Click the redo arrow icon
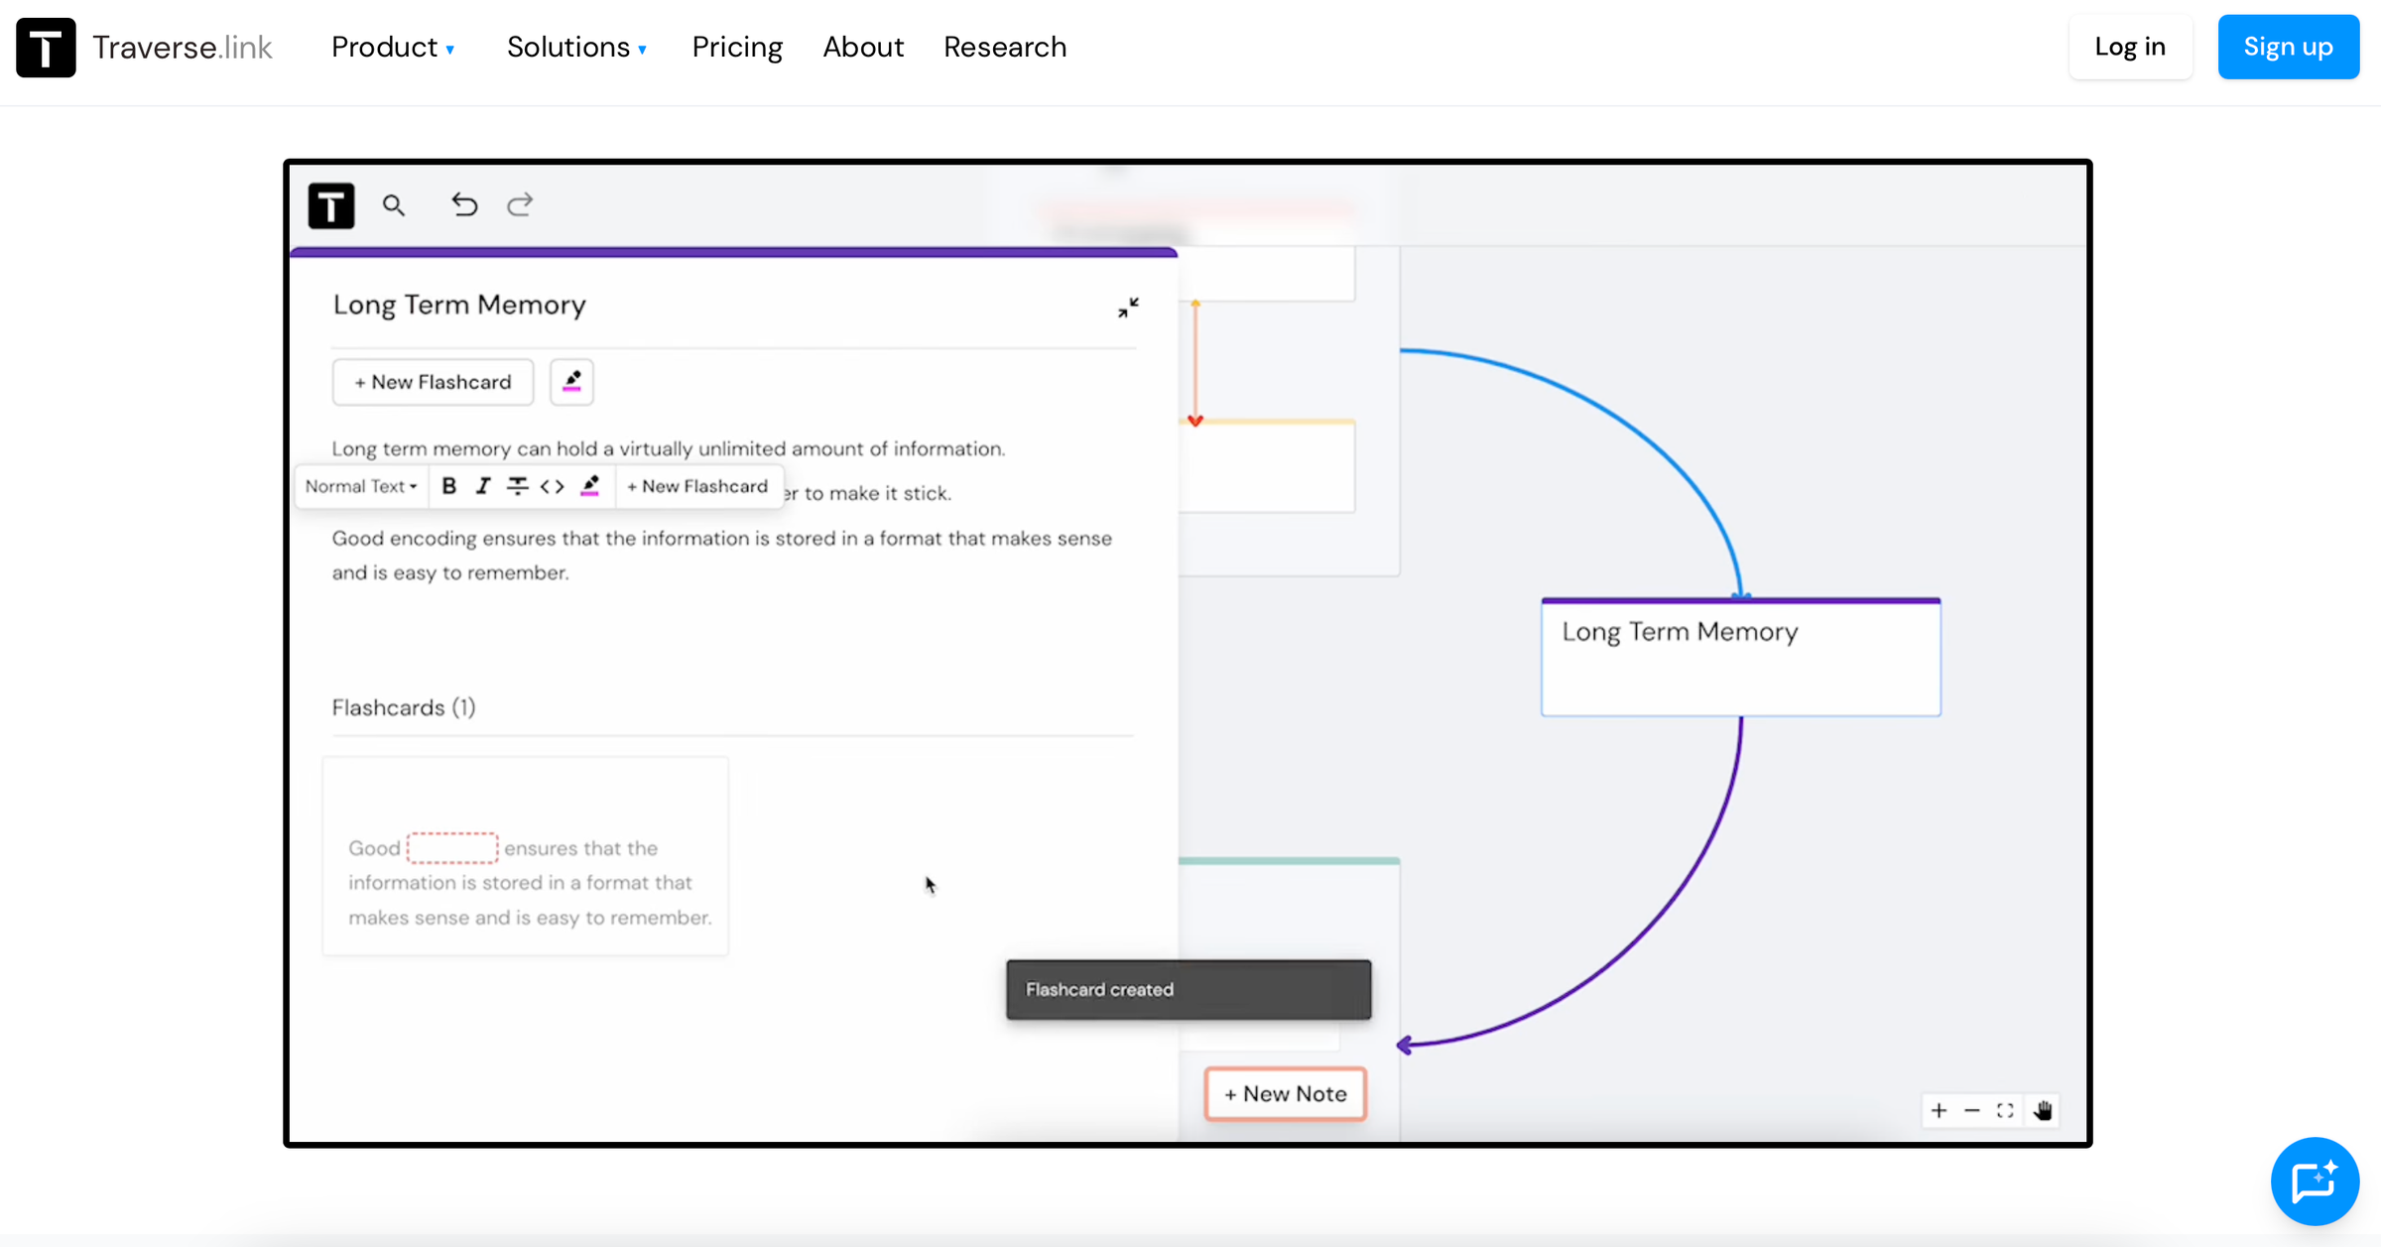The height and width of the screenshot is (1247, 2381). click(x=520, y=204)
